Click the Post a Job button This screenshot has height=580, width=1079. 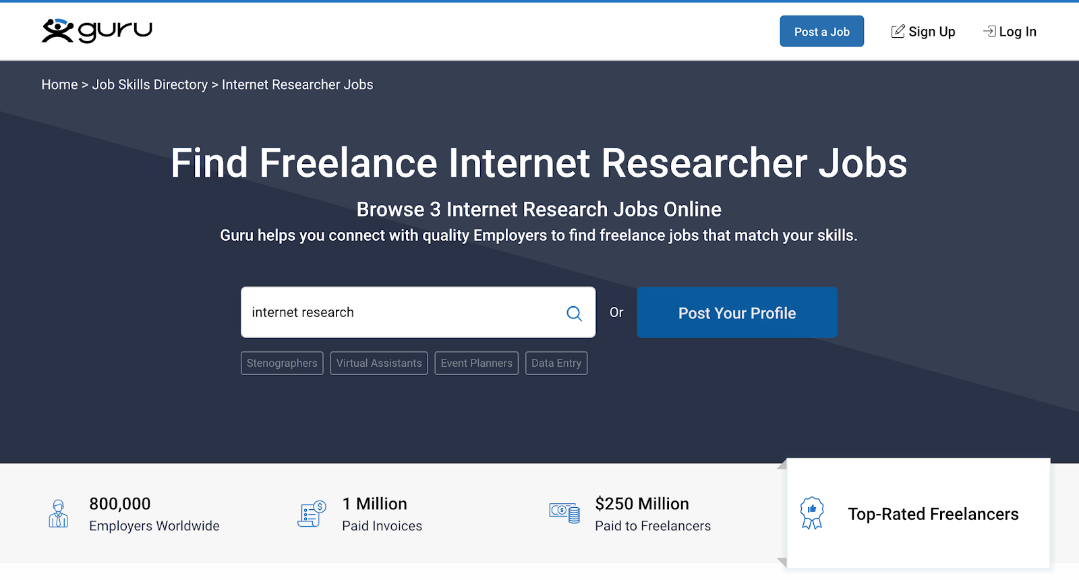[821, 32]
